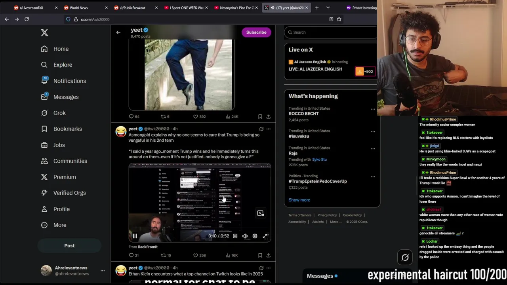Viewport: 507px width, 285px height.
Task: Open ROCCO BECHT trending topic
Action: click(x=303, y=114)
